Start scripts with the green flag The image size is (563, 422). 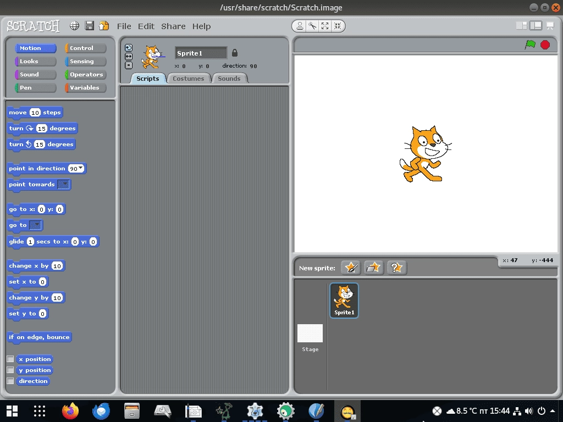tap(530, 45)
